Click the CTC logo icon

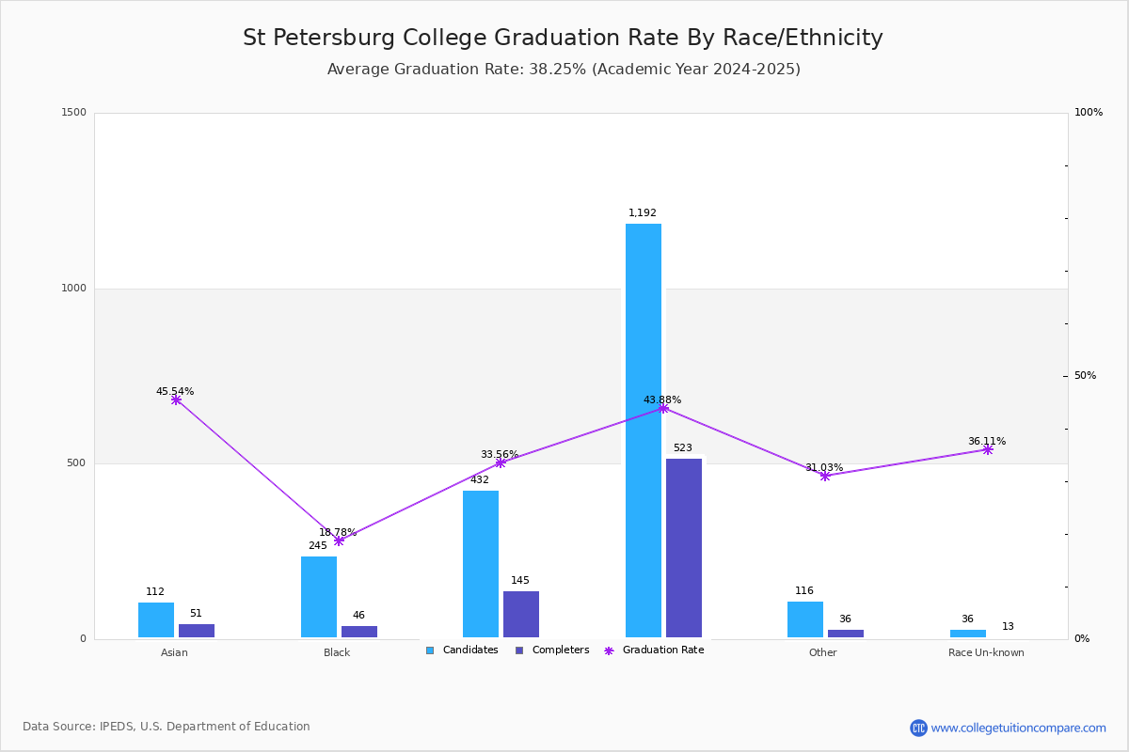pos(918,728)
